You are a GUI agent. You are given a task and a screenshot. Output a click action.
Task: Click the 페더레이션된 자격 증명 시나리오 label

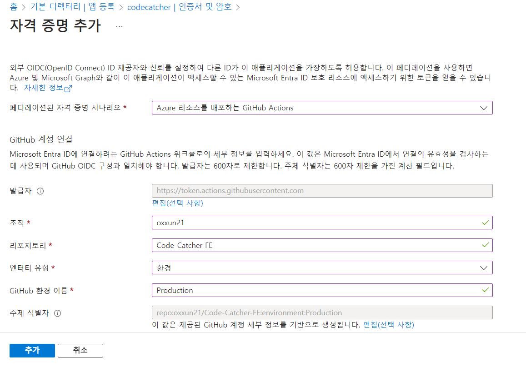click(65, 108)
